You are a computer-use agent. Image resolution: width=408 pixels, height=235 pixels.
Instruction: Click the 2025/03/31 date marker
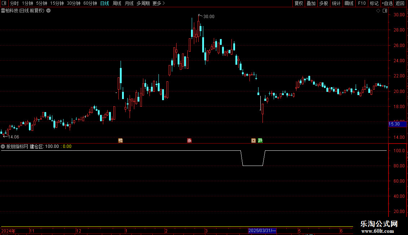[x=262, y=231]
